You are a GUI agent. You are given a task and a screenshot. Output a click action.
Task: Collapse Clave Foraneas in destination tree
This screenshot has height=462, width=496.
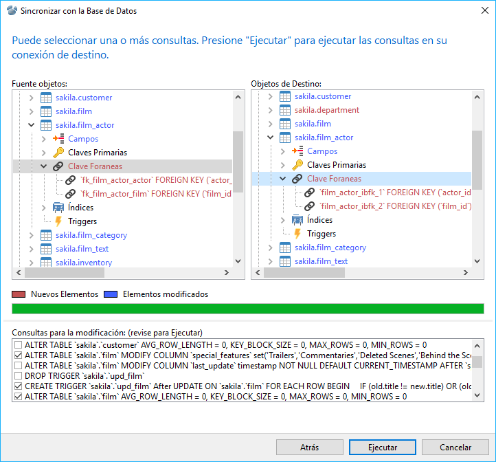pos(283,179)
